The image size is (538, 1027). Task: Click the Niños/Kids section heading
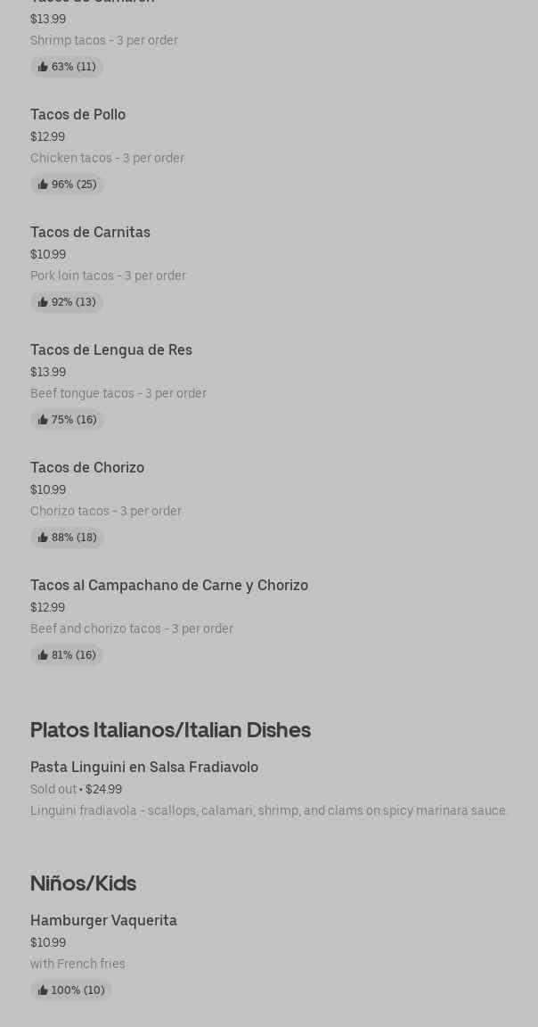point(83,883)
